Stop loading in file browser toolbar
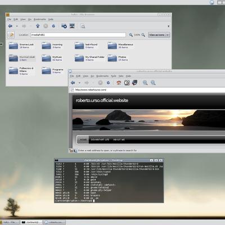Image resolution: width=225 pixels, height=225 pixels. [46, 26]
